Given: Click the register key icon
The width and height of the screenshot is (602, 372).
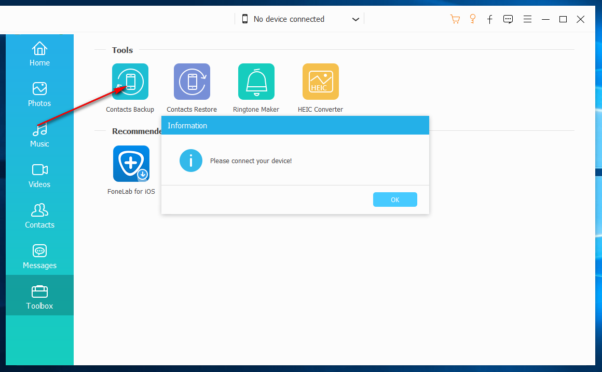Looking at the screenshot, I should point(473,19).
